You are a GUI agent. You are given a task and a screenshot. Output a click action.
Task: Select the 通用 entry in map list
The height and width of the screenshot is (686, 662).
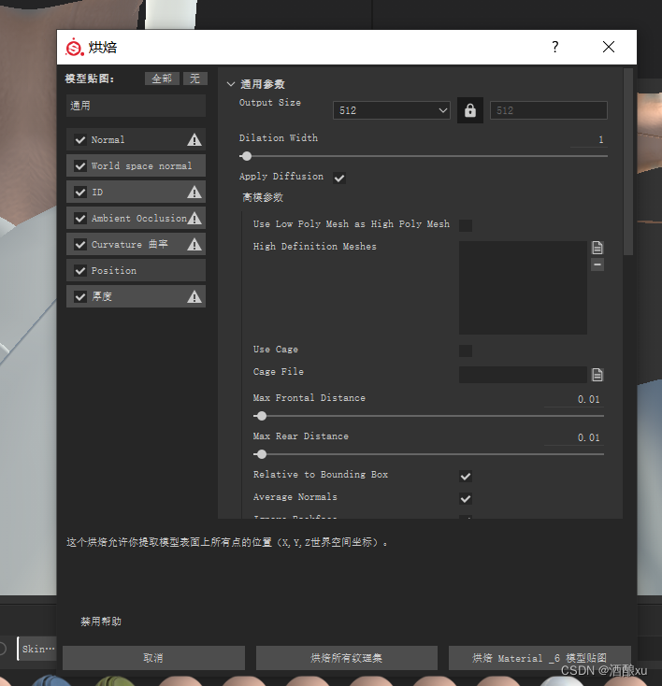point(136,106)
